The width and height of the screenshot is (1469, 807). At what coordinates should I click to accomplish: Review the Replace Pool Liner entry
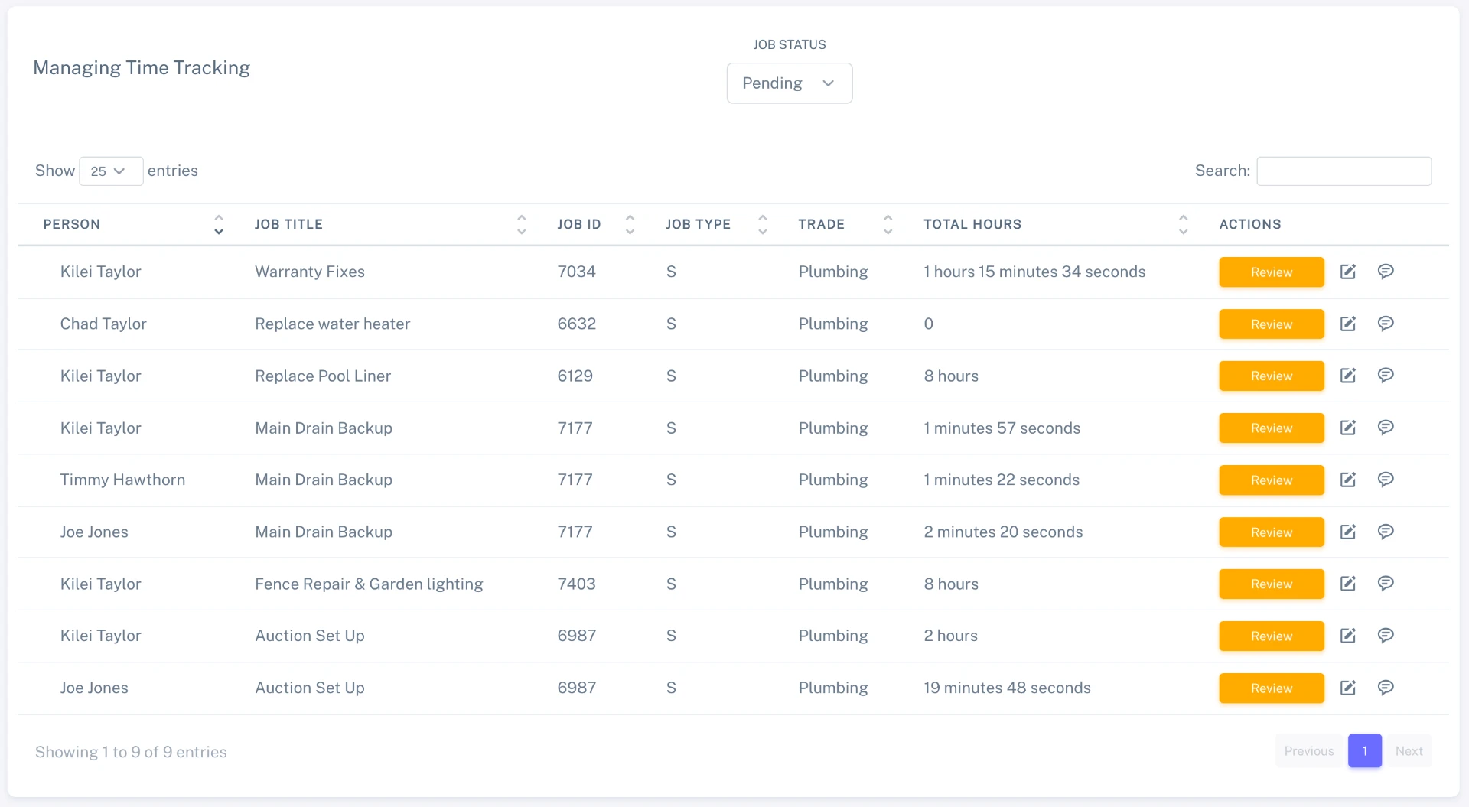(x=1271, y=376)
